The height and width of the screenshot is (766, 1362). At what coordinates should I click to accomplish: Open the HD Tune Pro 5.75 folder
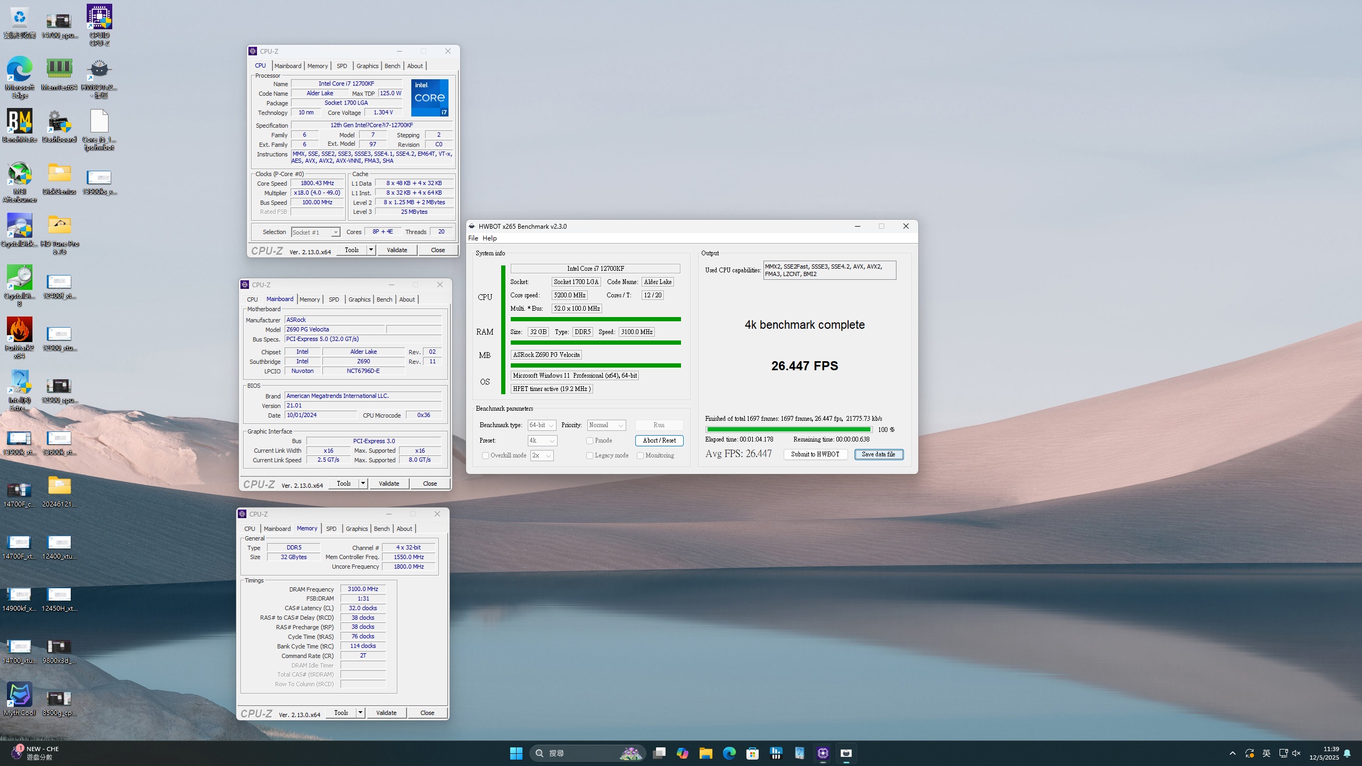coord(59,234)
